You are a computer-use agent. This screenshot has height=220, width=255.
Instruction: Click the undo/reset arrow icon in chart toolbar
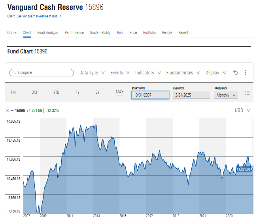click(236, 72)
